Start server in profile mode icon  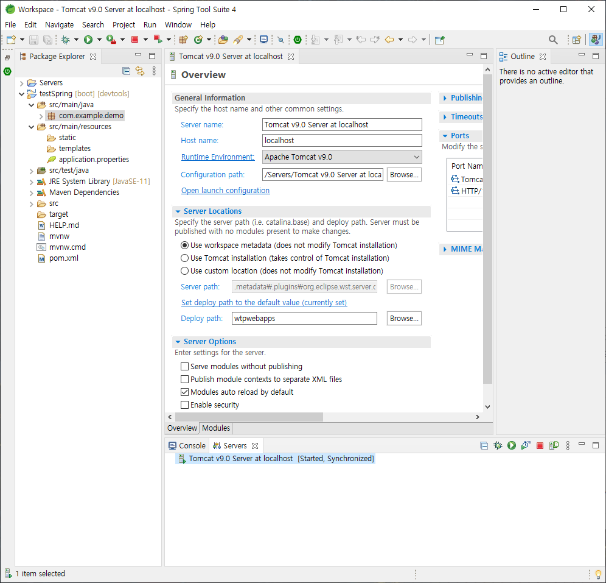(x=526, y=446)
